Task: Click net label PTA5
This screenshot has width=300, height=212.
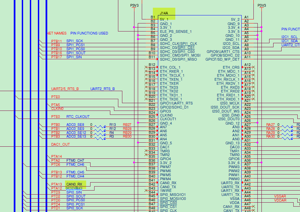Action: pyautogui.click(x=56, y=105)
